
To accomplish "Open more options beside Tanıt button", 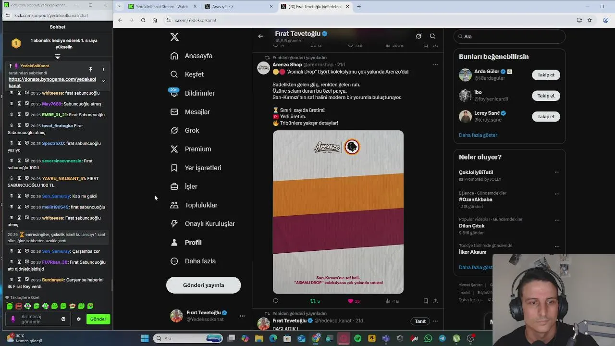I will point(435,321).
